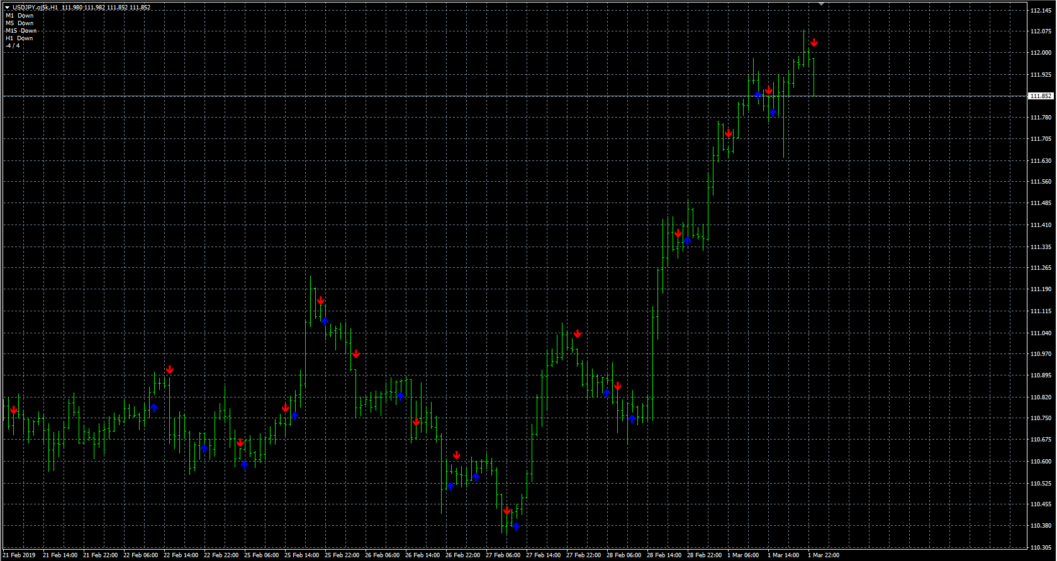The height and width of the screenshot is (561, 1057).
Task: Select the M15 Down indicator label
Action: pos(21,31)
